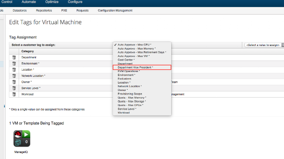Click 'Service Level *' table cell
Image resolution: width=284 pixels, height=159 pixels.
tap(31, 88)
